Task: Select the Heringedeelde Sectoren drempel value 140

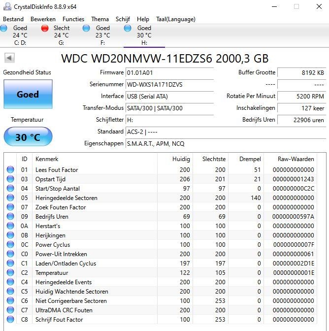Action: click(256, 198)
